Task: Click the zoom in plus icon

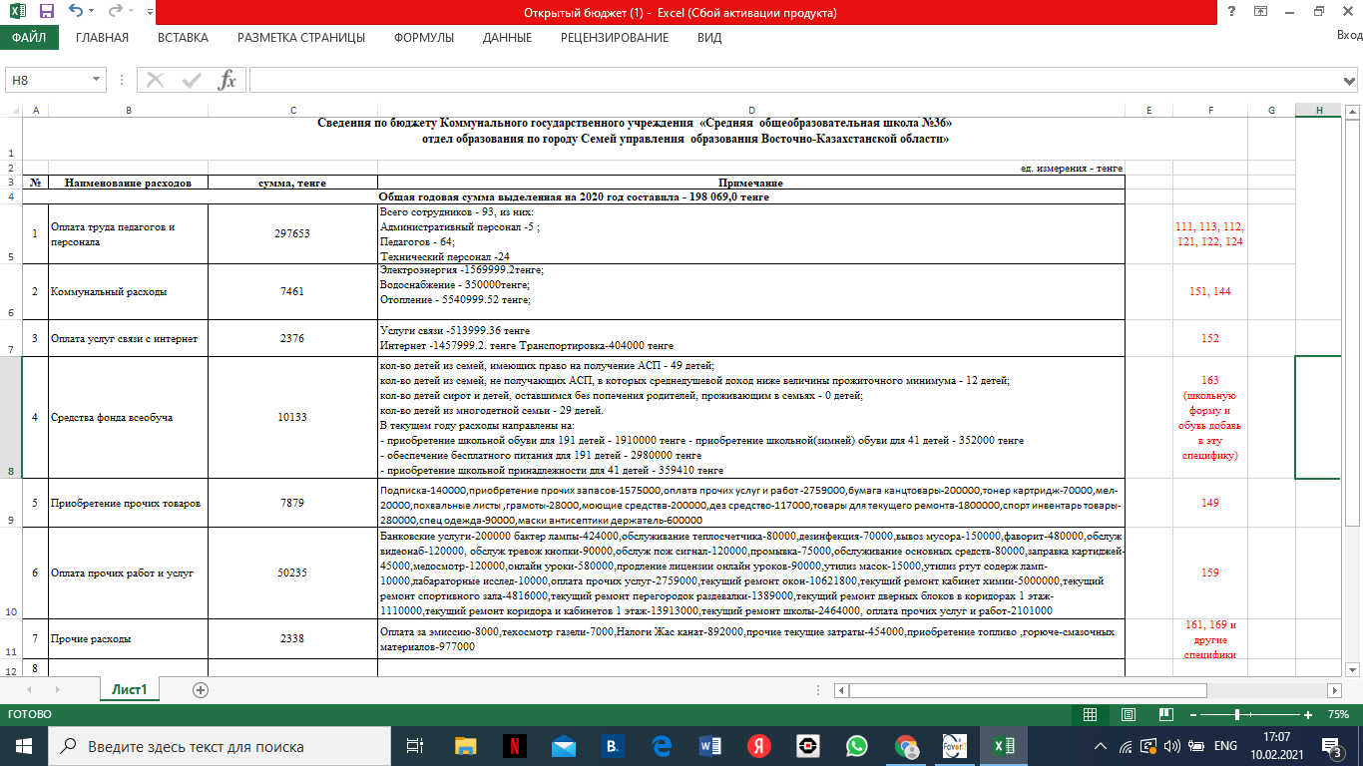Action: (x=1308, y=715)
